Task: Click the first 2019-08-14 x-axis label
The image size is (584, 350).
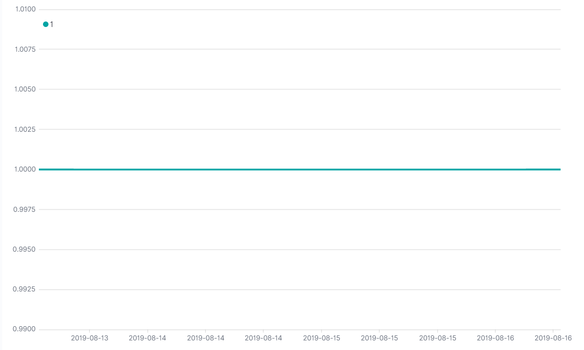Action: point(148,338)
